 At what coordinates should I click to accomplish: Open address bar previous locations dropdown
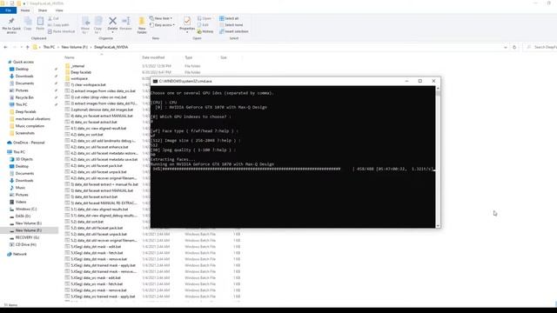point(506,47)
